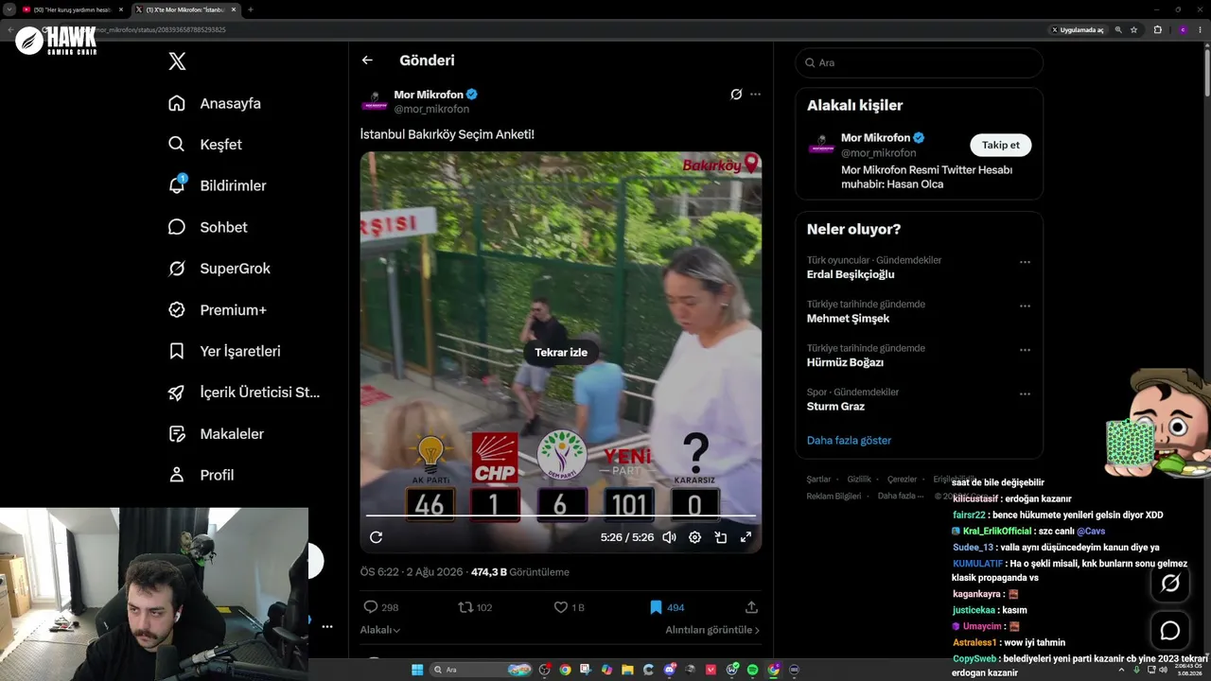The image size is (1211, 681).
Task: Open the post's more options menu
Action: [755, 95]
